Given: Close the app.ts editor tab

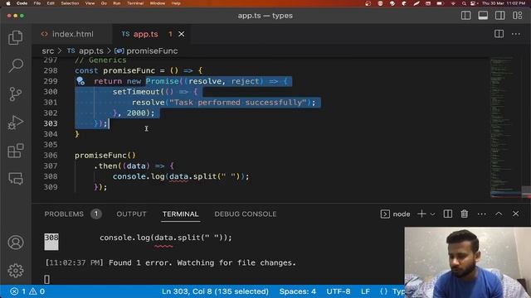Looking at the screenshot, I should (x=182, y=34).
